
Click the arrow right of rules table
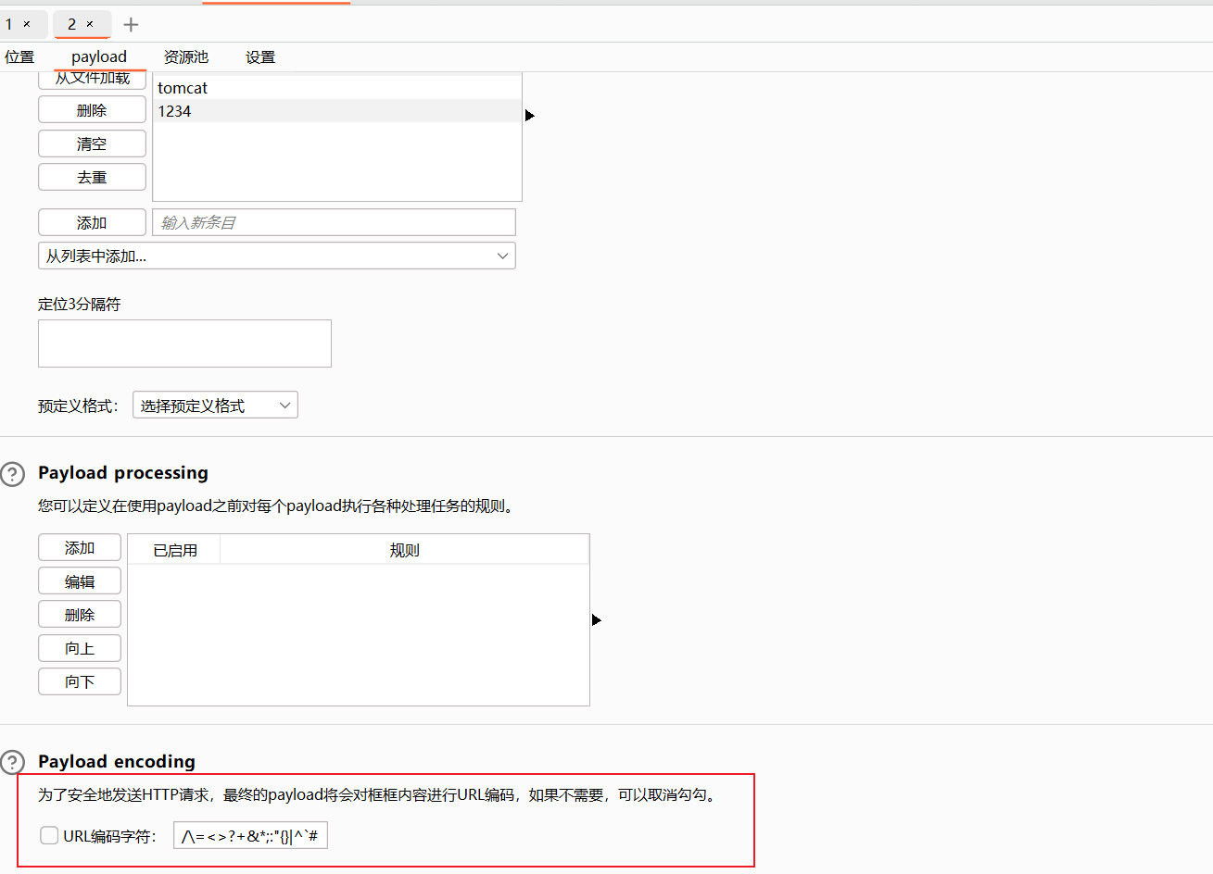click(x=596, y=619)
